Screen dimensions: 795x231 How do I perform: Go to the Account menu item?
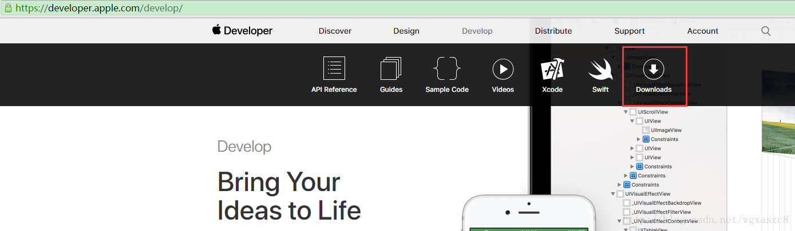(703, 31)
